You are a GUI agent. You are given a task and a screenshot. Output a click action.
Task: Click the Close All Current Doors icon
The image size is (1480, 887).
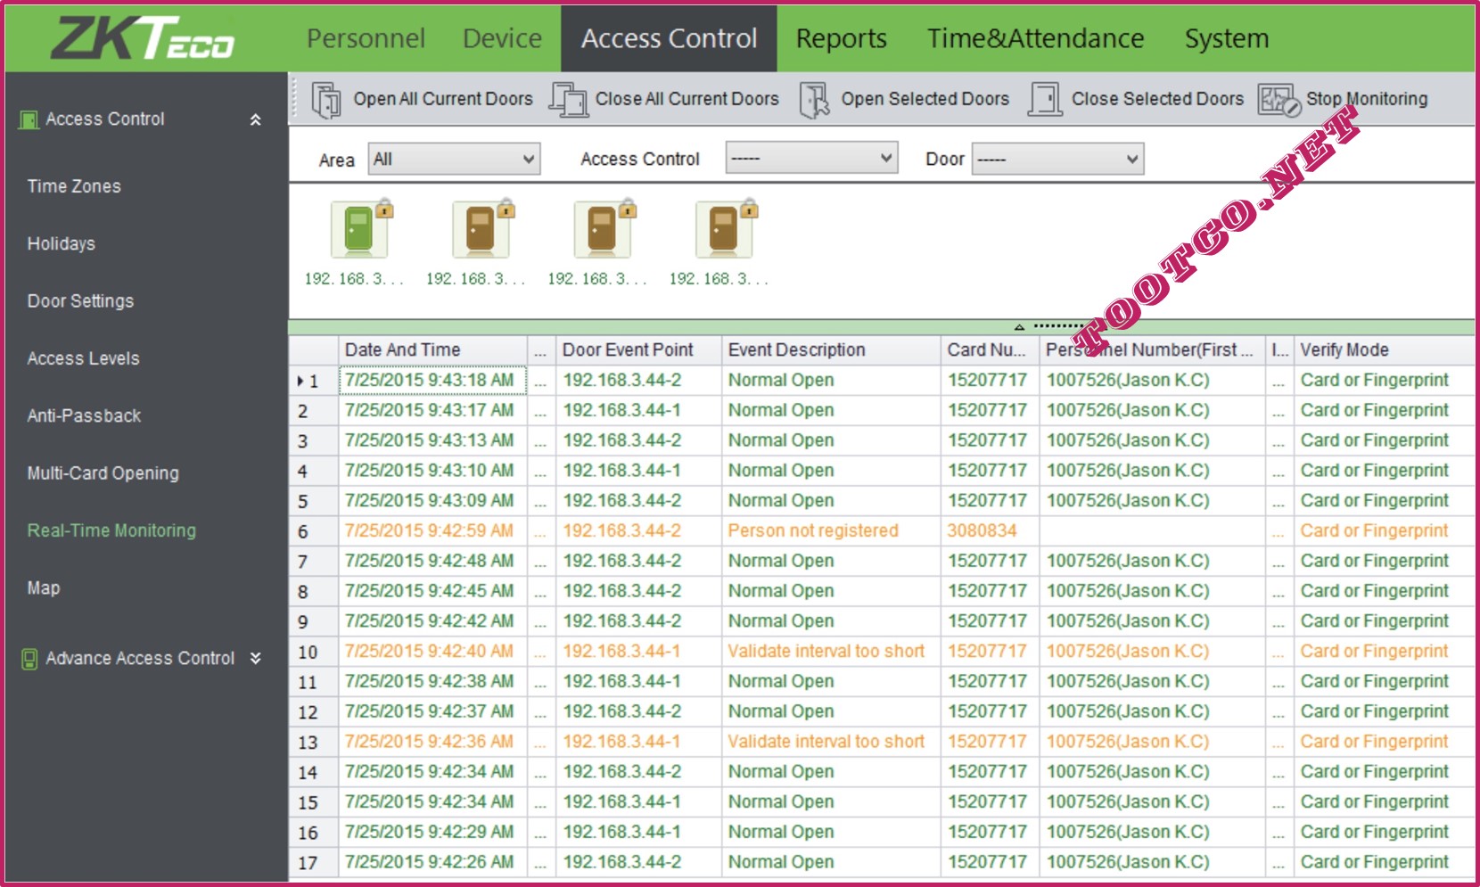coord(568,99)
